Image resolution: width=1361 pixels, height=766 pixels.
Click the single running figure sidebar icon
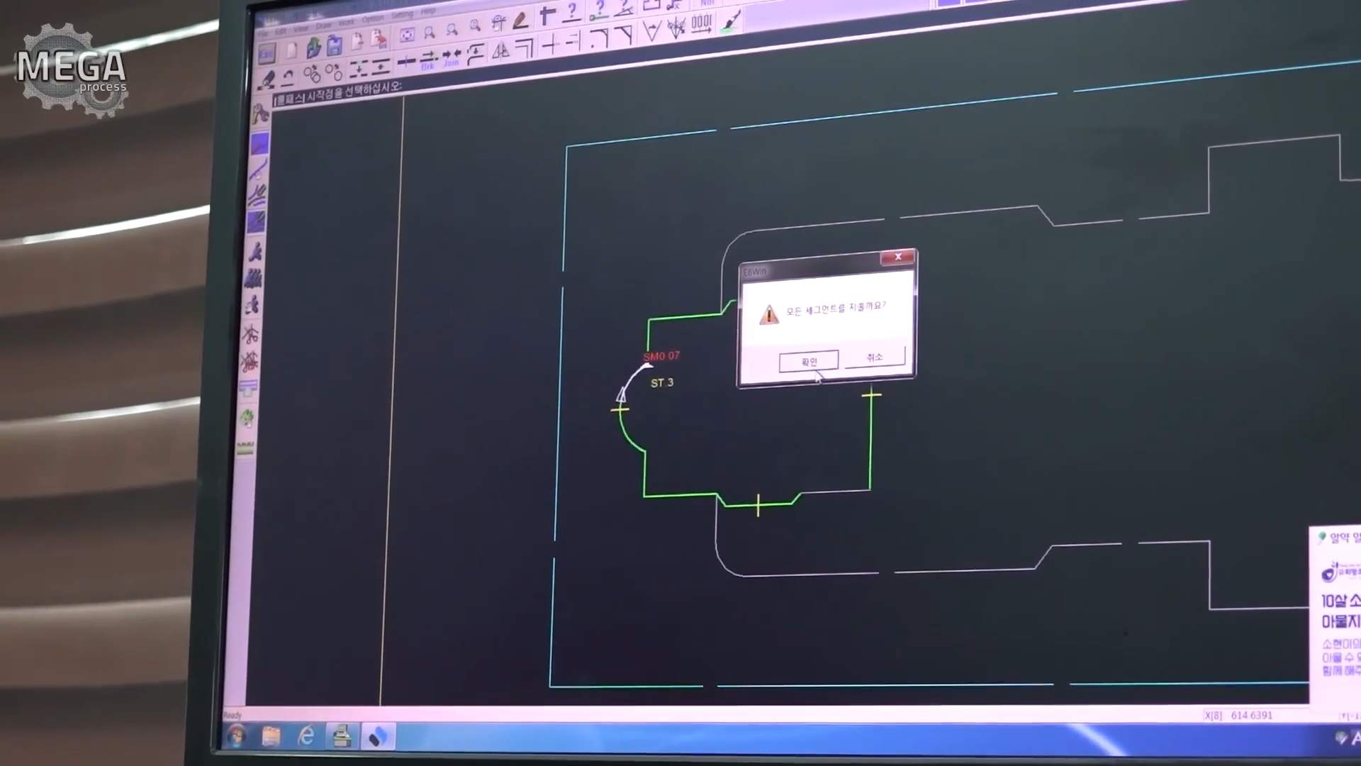coord(255,251)
